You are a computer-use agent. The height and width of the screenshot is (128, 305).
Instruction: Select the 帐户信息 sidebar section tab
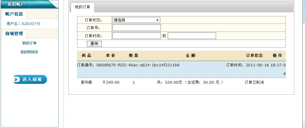coord(14,14)
